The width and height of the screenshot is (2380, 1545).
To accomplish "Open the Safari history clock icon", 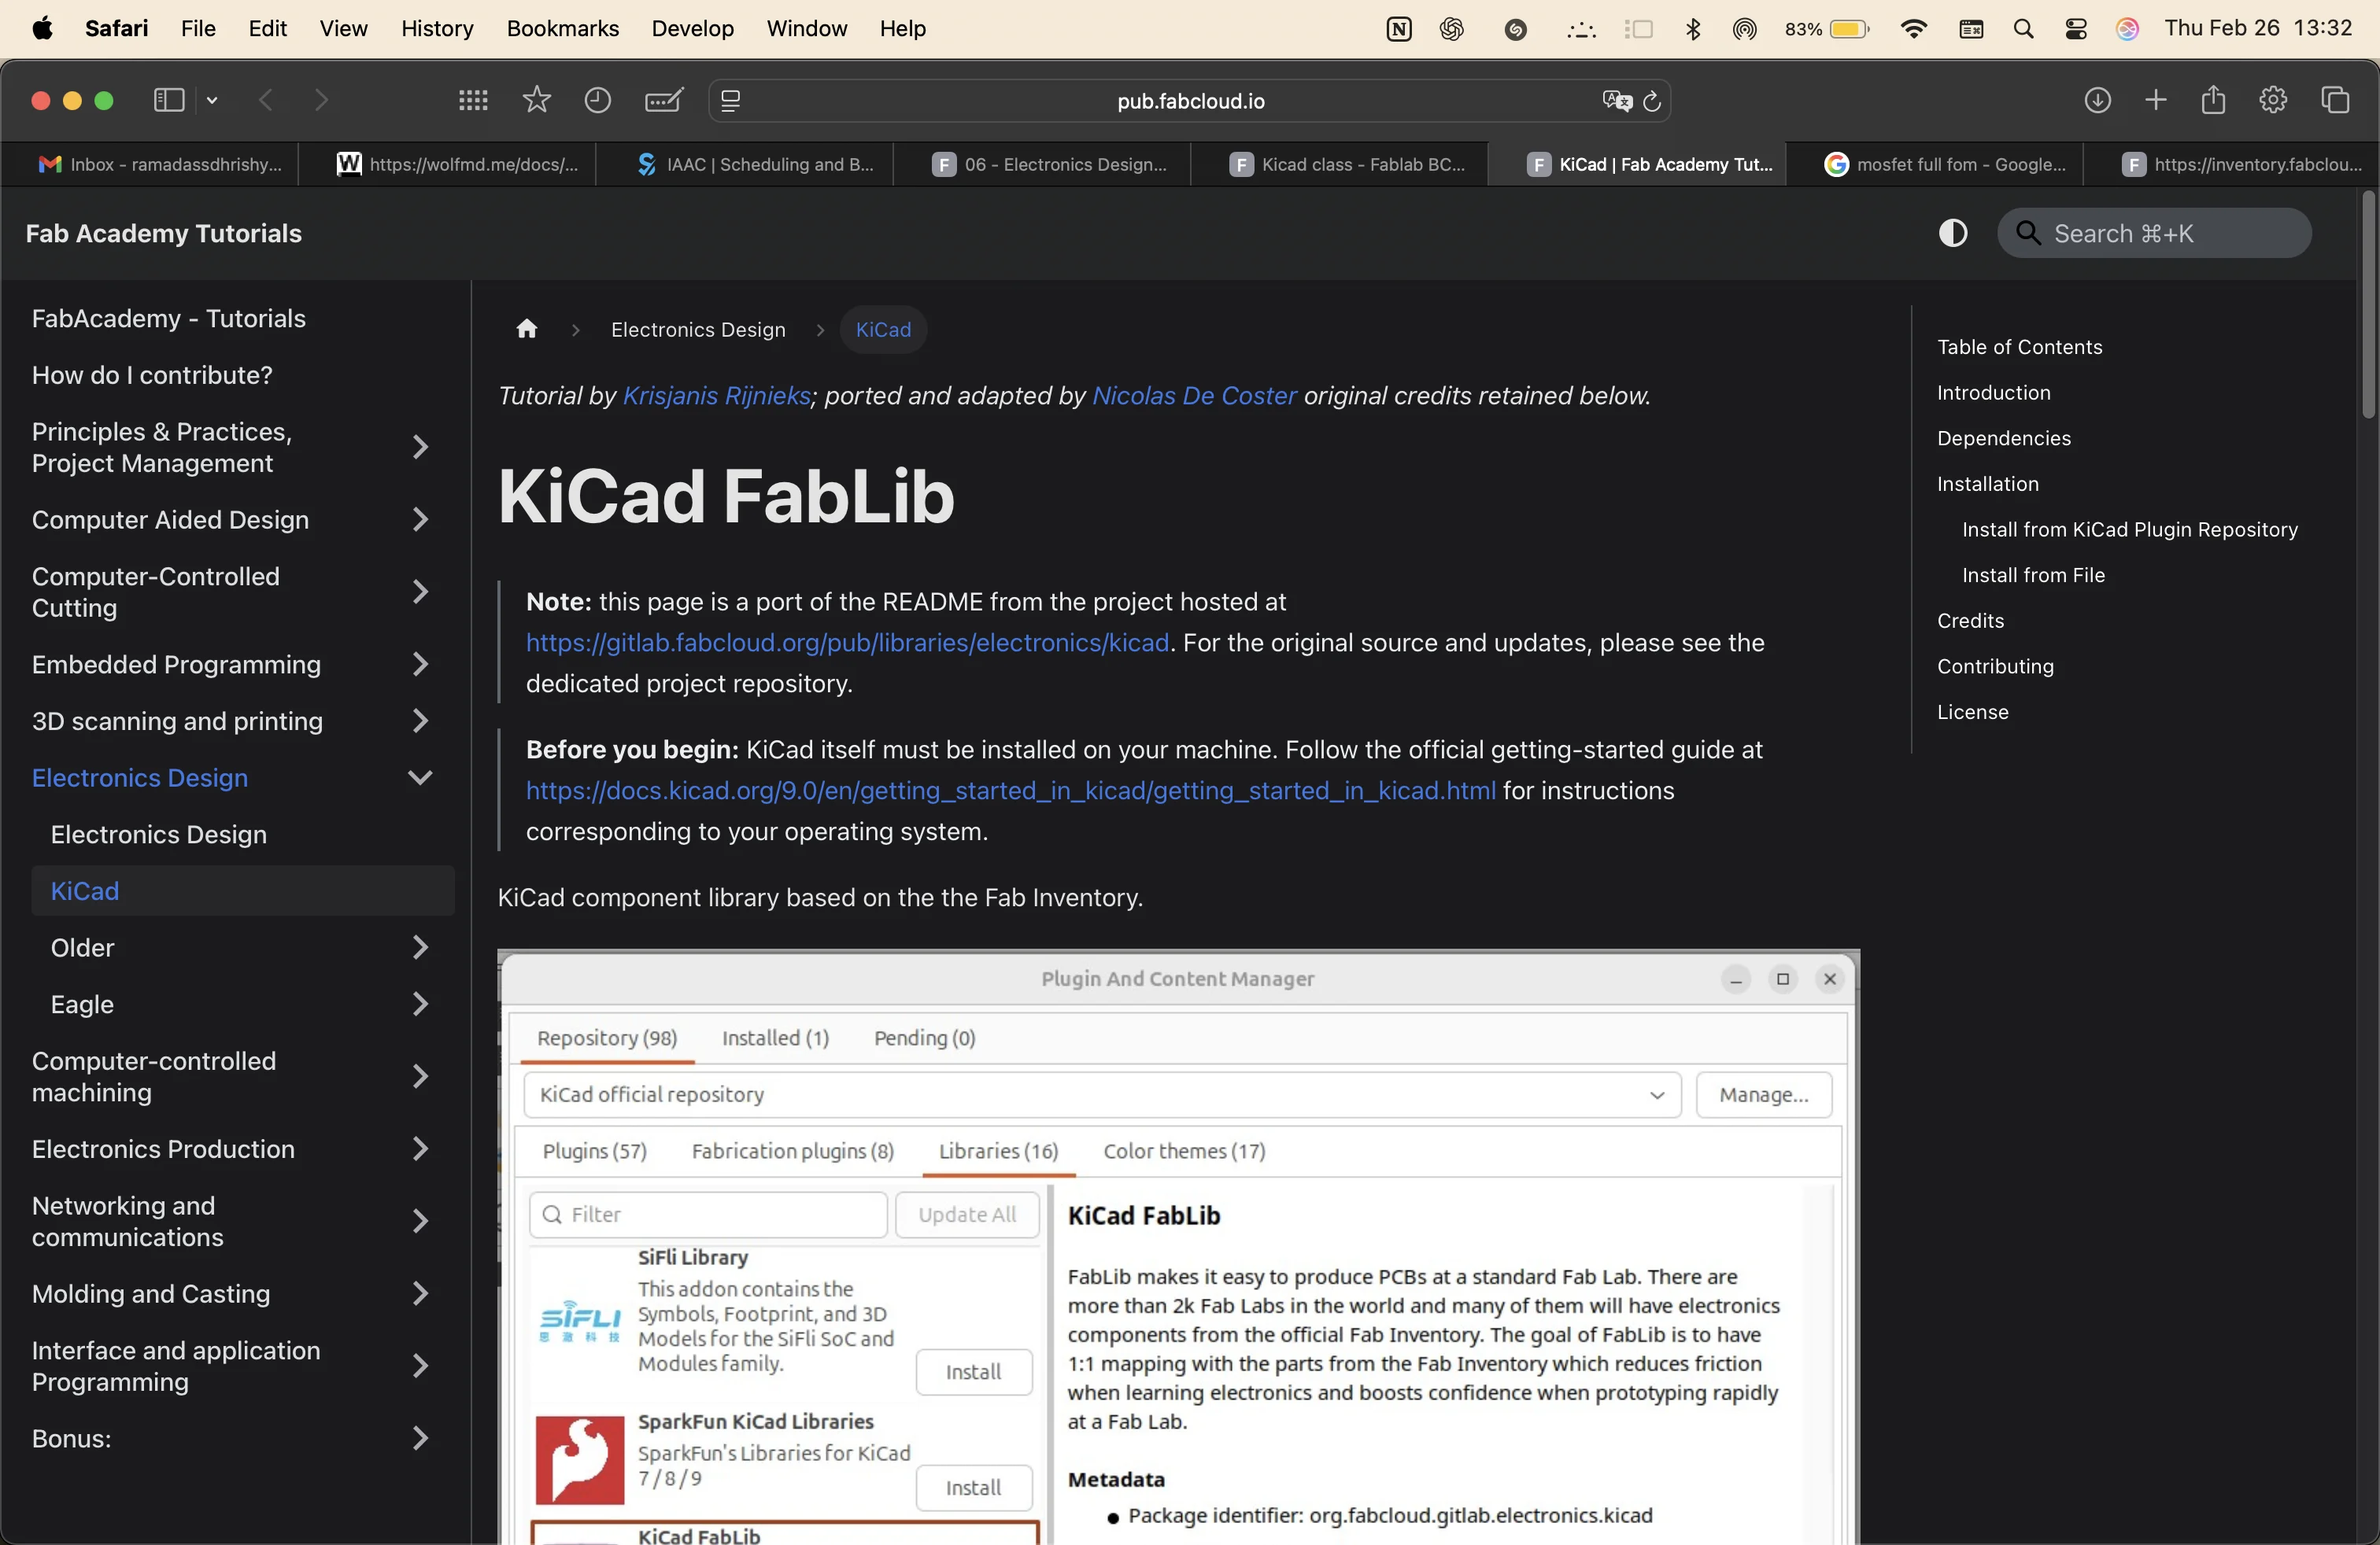I will [597, 100].
